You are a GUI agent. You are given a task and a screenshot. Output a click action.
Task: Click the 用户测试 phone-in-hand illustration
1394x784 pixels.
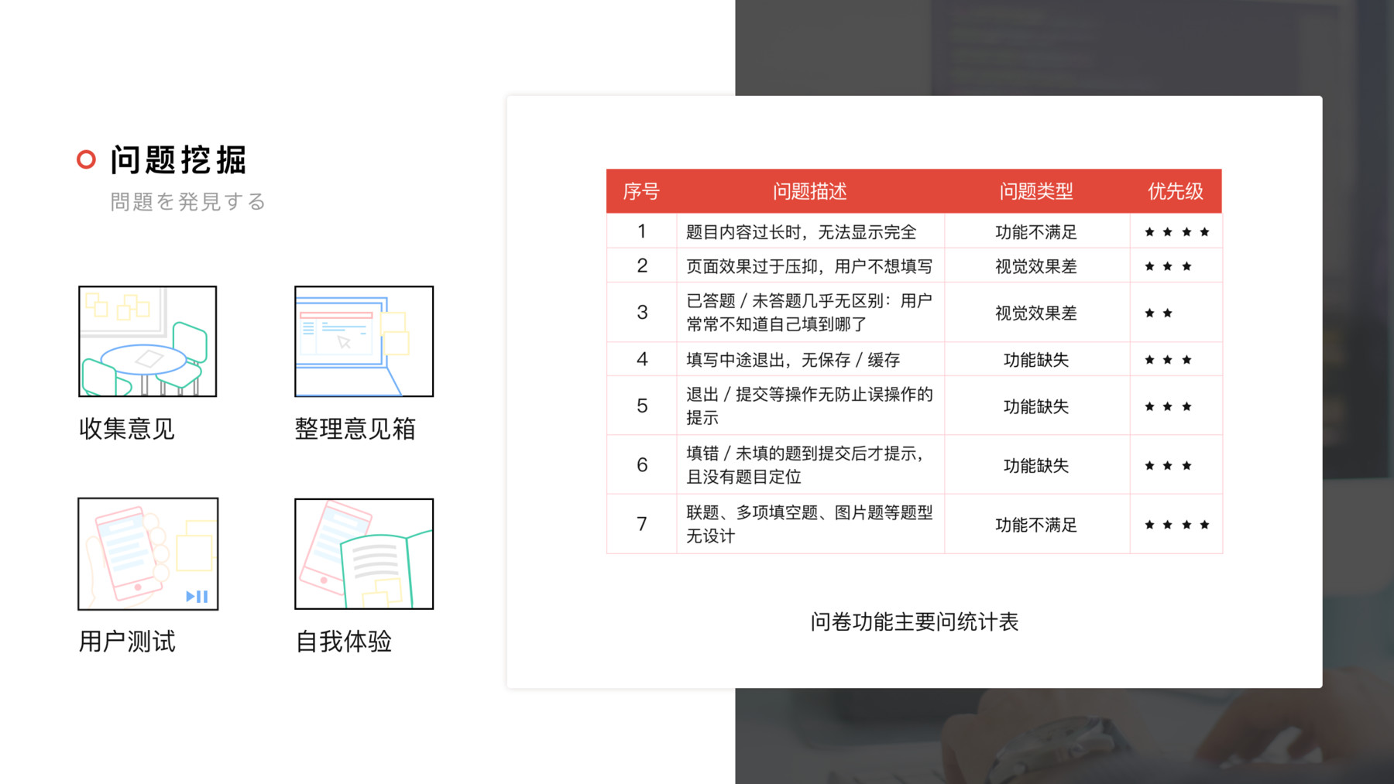point(148,553)
